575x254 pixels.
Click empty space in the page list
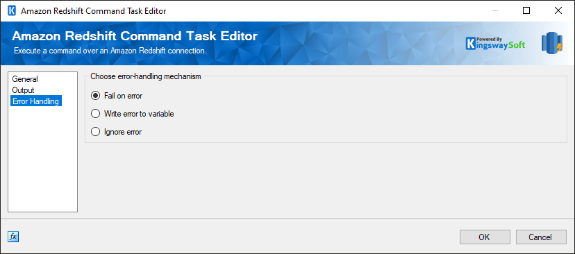[x=42, y=158]
